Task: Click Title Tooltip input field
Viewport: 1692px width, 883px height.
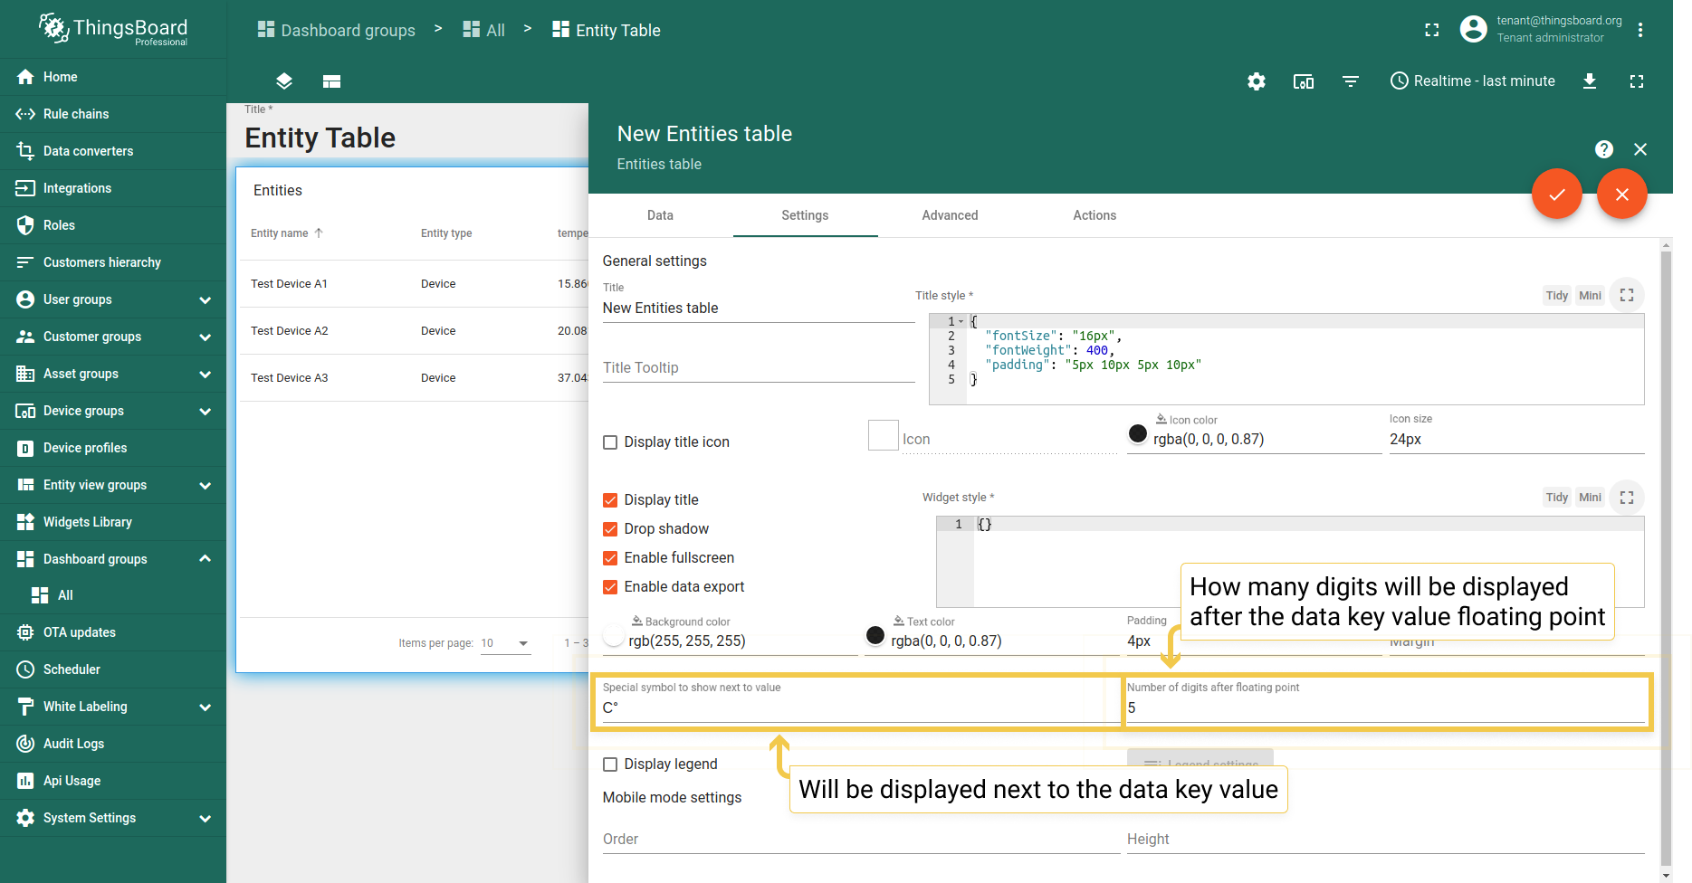Action: click(759, 368)
